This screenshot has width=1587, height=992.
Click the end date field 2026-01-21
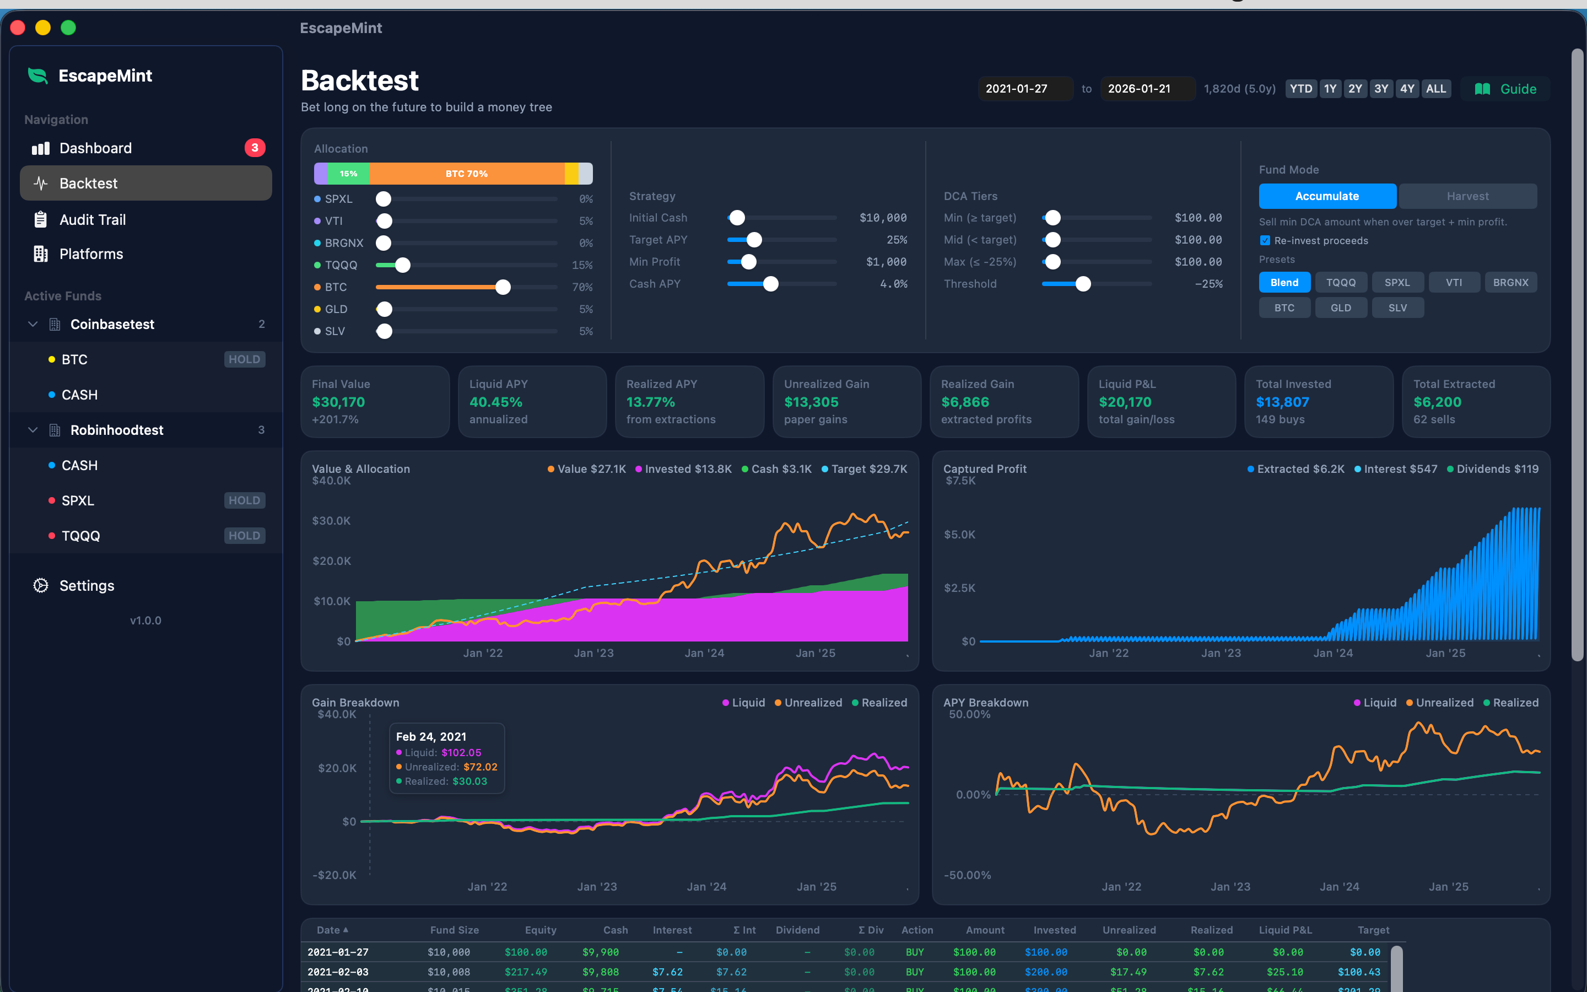(x=1148, y=89)
